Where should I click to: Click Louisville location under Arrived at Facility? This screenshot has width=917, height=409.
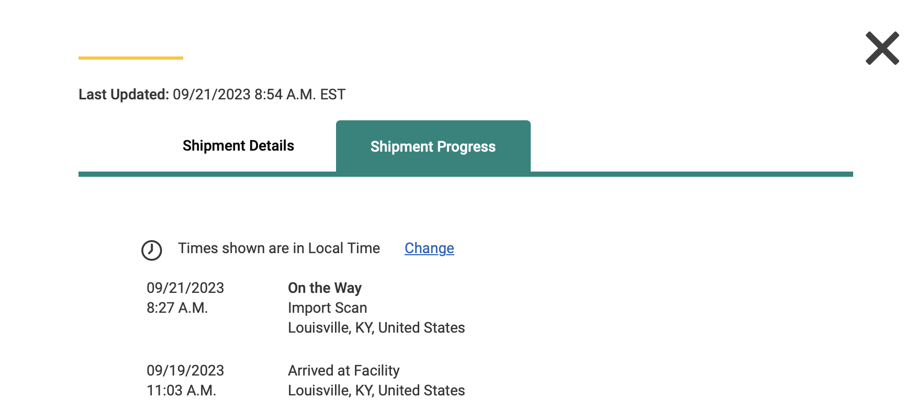(376, 391)
